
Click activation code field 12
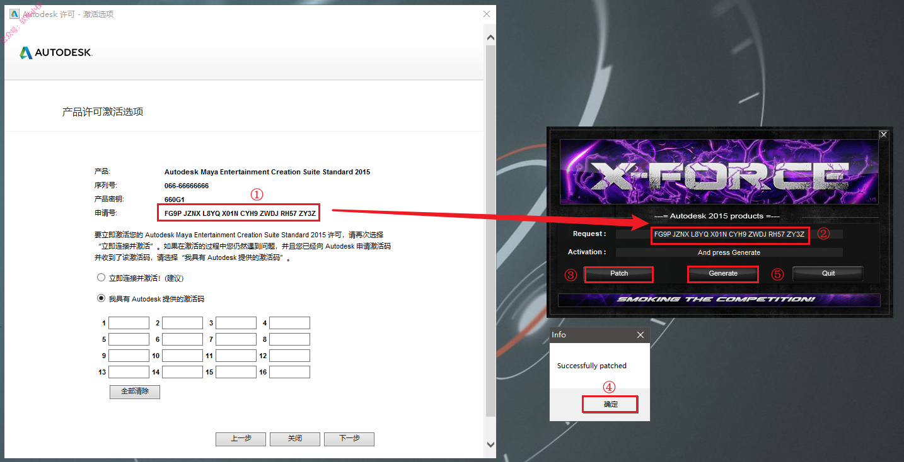[289, 356]
